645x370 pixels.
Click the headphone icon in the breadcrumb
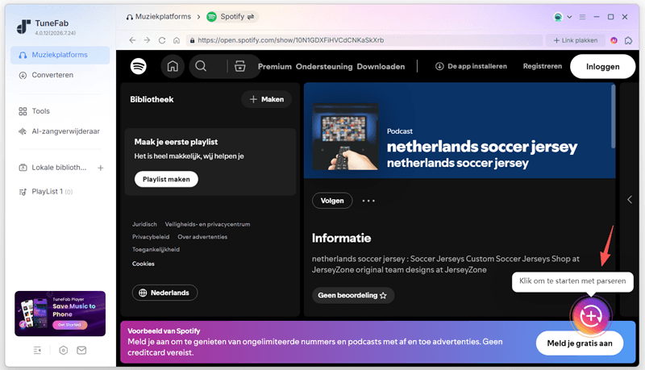tap(130, 17)
